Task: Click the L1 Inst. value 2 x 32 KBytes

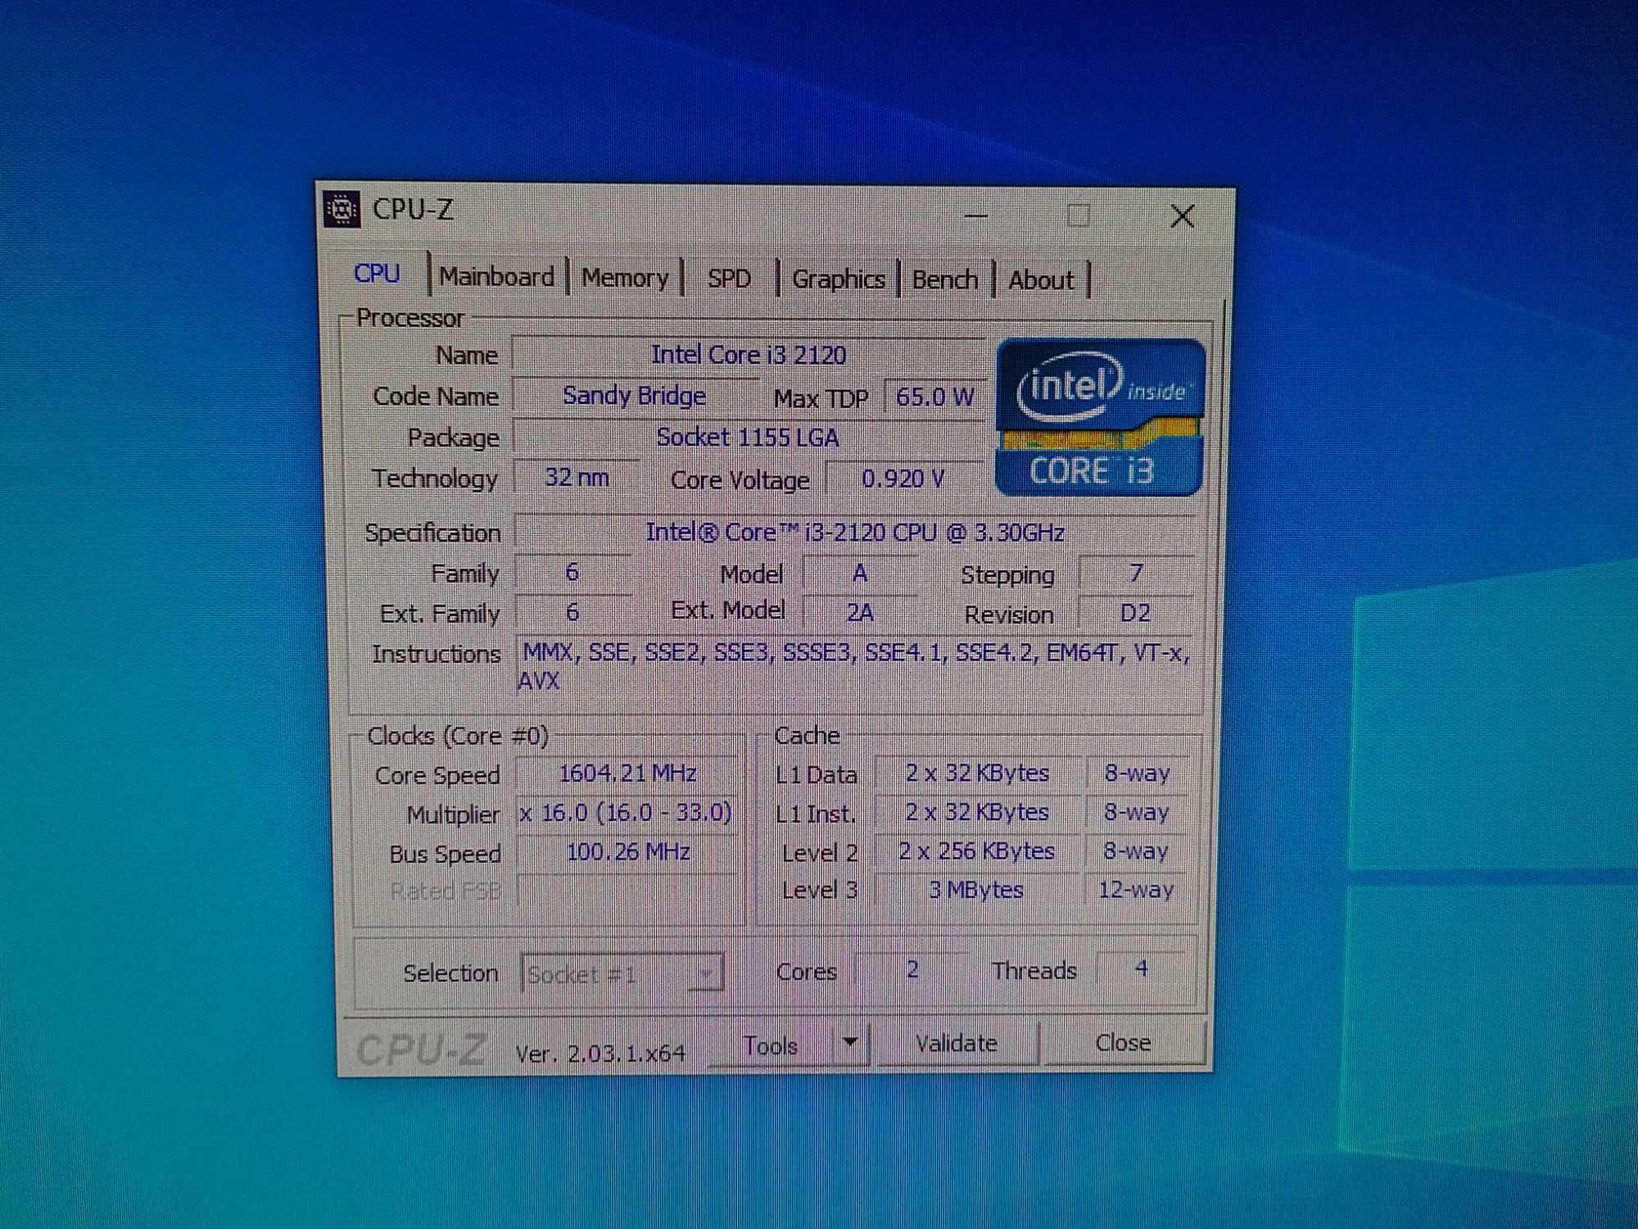Action: 977,812
